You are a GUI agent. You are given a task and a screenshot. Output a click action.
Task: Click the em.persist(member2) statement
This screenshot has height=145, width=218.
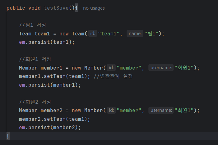[50, 127]
